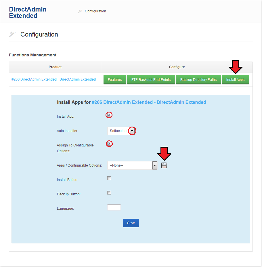The width and height of the screenshot is (262, 267).
Task: Click the Install Button: label
Action: 67,180
